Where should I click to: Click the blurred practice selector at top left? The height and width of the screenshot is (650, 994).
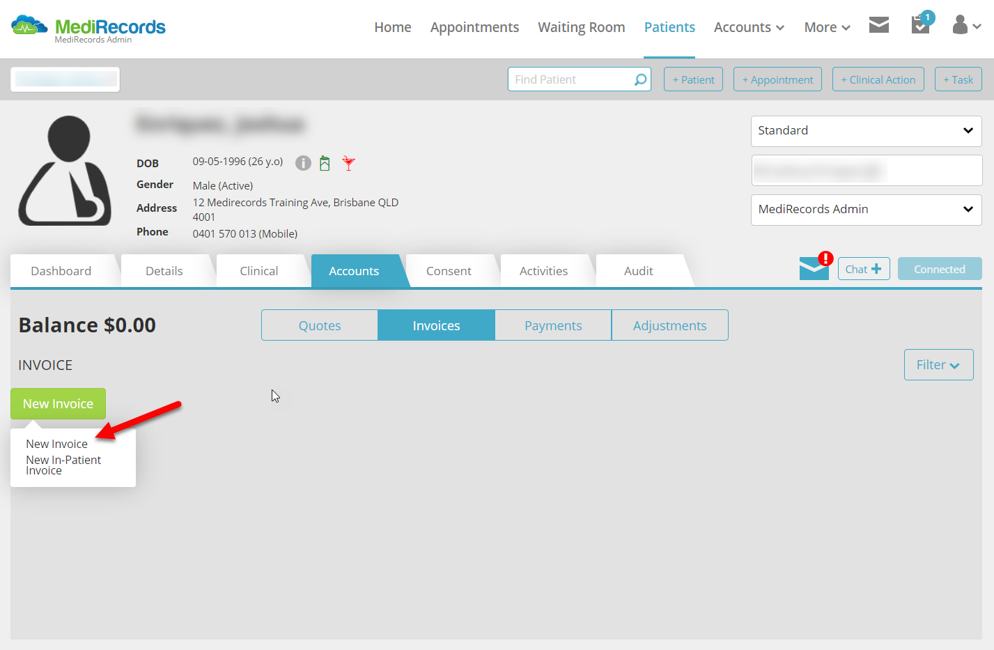65,79
